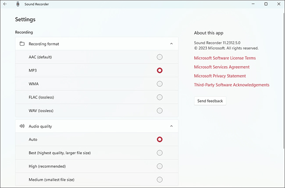The image size is (285, 188).
Task: Click the 'Recording' section label
Action: (x=24, y=32)
